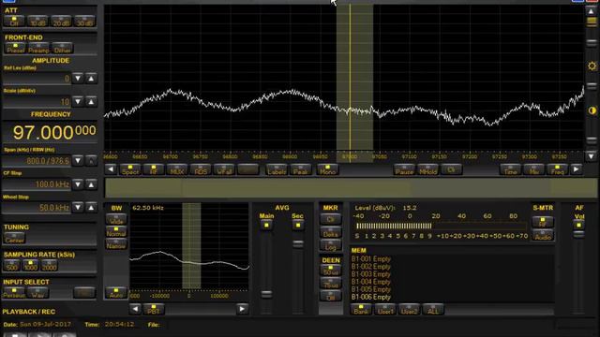Switch the S-meter to Audio

click(543, 235)
